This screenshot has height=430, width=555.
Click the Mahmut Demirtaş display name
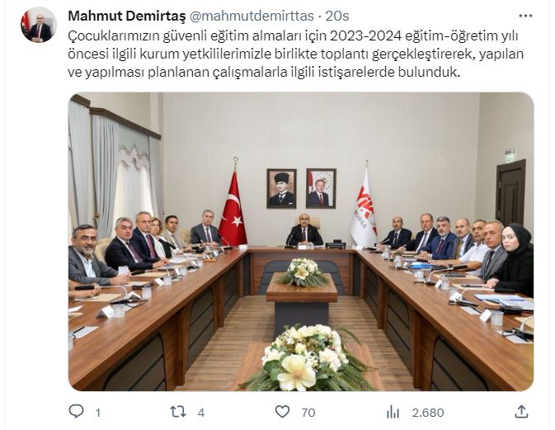(x=126, y=16)
